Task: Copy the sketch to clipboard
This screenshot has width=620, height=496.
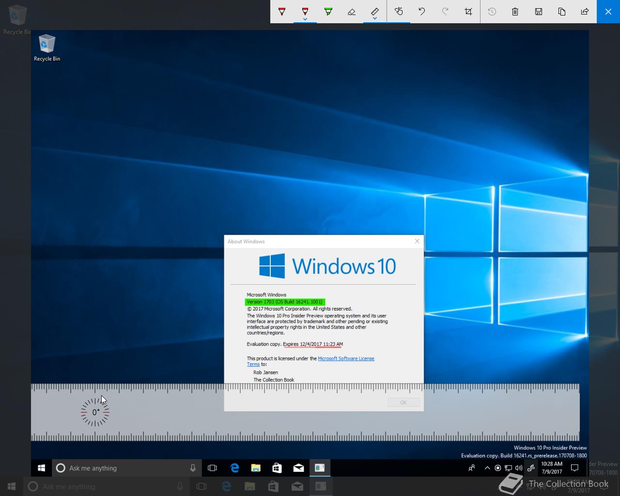Action: pos(562,12)
